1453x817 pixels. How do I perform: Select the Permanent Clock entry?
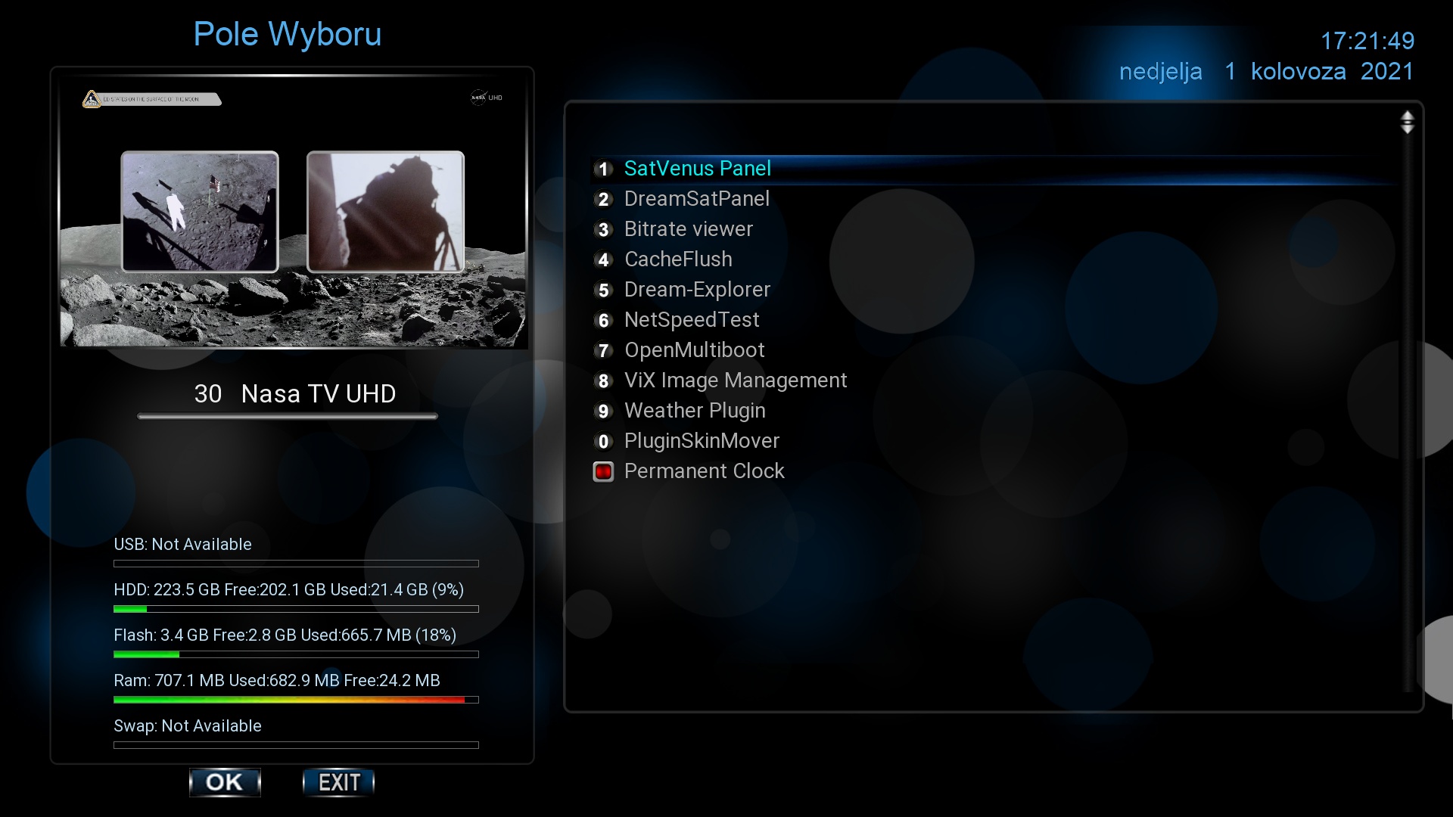coord(994,471)
